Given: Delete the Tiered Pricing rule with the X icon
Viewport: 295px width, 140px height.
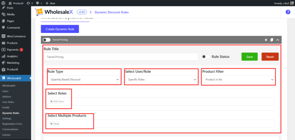Looking at the screenshot, I should (266, 40).
